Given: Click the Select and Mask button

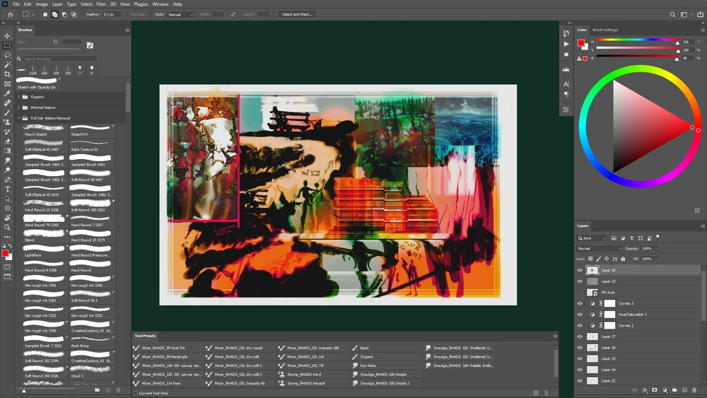Looking at the screenshot, I should click(x=297, y=14).
